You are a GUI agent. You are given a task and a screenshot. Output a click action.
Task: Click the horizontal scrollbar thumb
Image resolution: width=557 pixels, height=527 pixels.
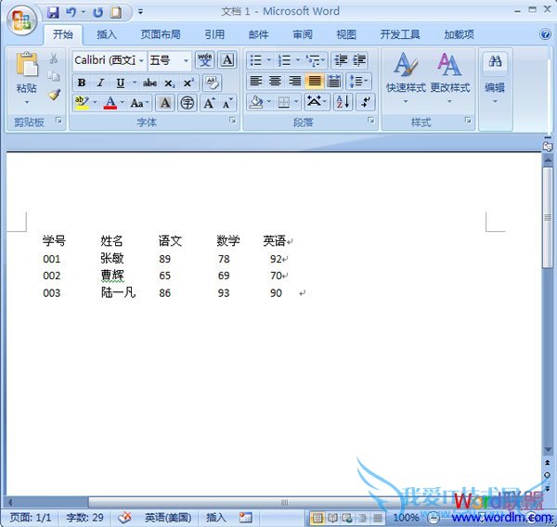[x=284, y=502]
